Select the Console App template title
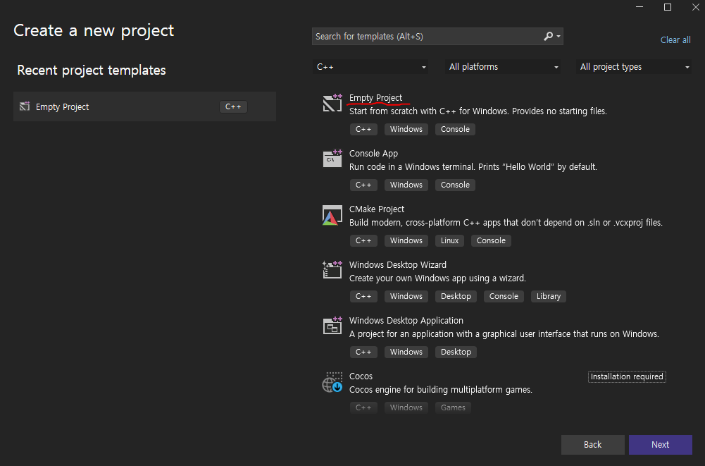The height and width of the screenshot is (466, 705). (x=373, y=153)
